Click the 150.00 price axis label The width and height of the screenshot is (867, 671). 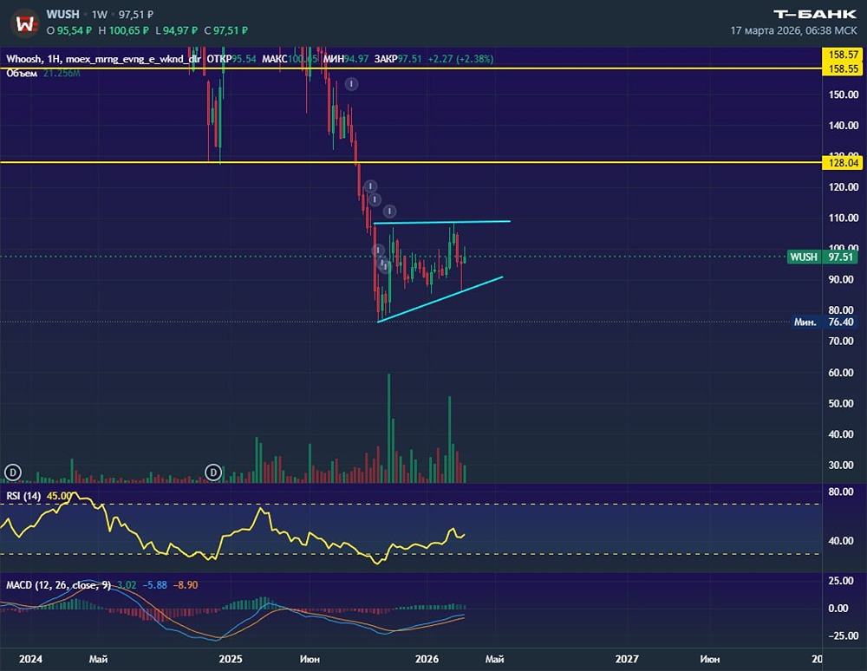(x=844, y=94)
